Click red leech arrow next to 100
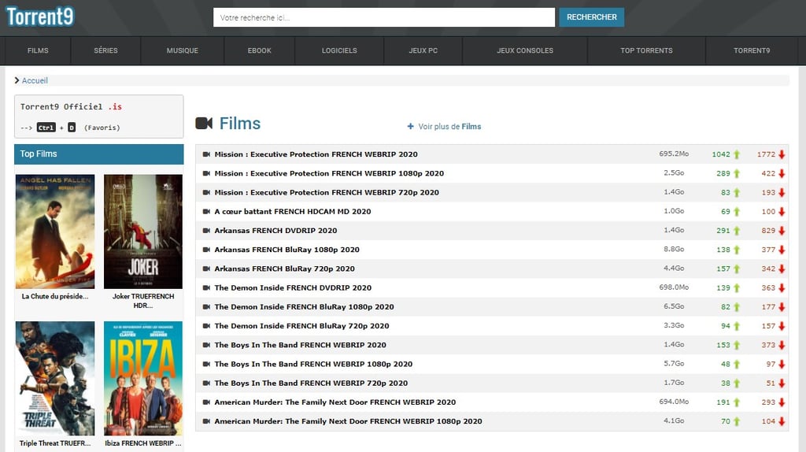 click(782, 211)
